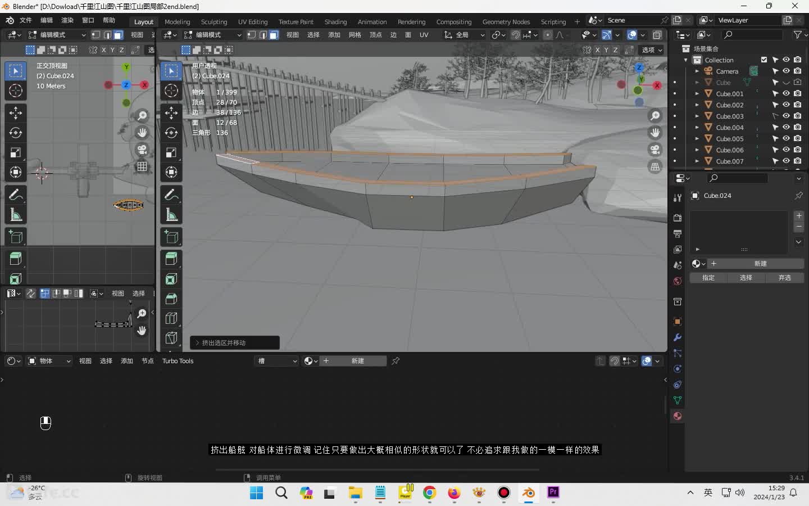Switch to the Sculpting workspace tab
The height and width of the screenshot is (506, 809).
[x=214, y=22]
